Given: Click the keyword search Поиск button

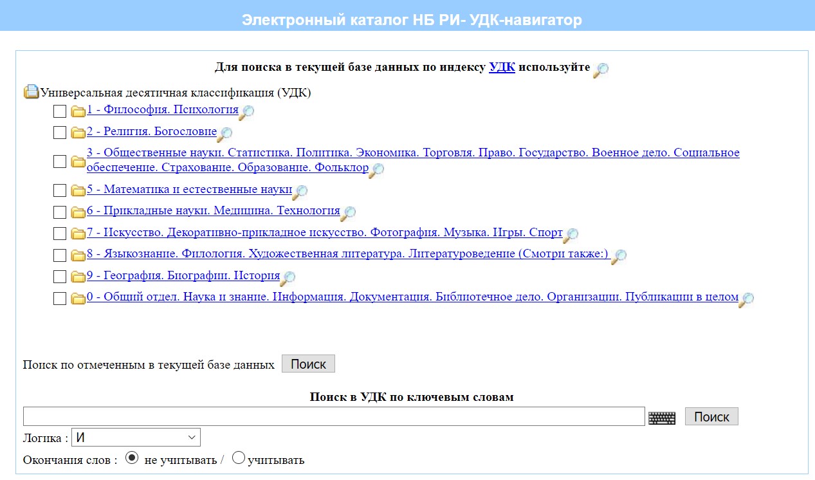Looking at the screenshot, I should point(711,417).
